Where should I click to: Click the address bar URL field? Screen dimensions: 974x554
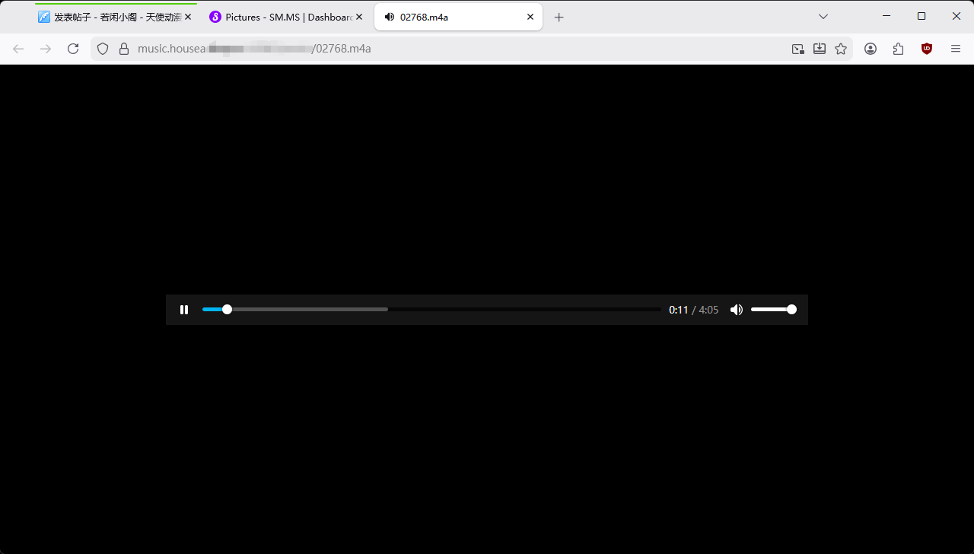pos(457,49)
